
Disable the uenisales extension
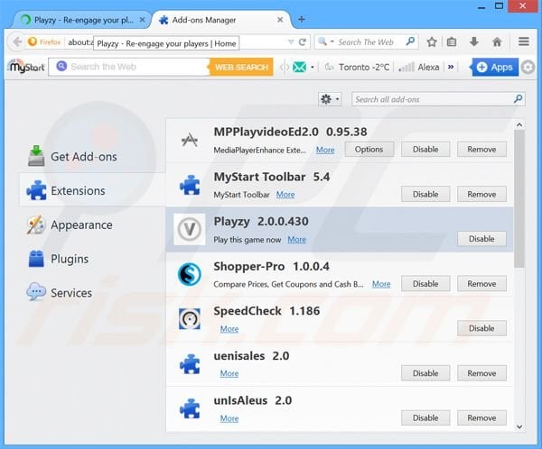pyautogui.click(x=425, y=372)
